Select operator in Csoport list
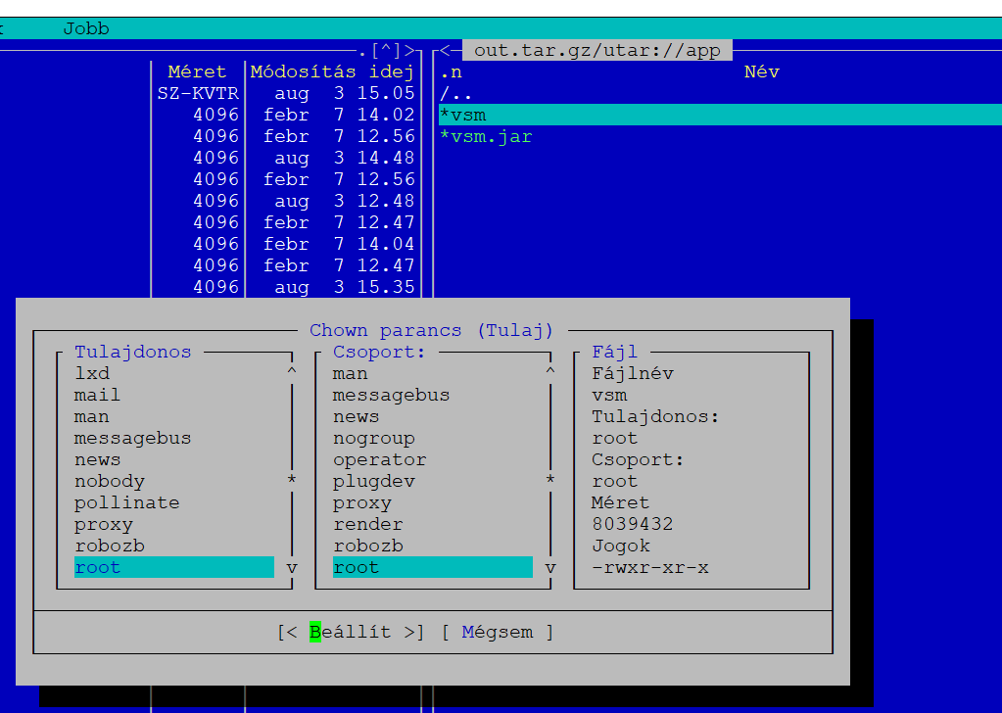The height and width of the screenshot is (713, 1002). tap(380, 459)
